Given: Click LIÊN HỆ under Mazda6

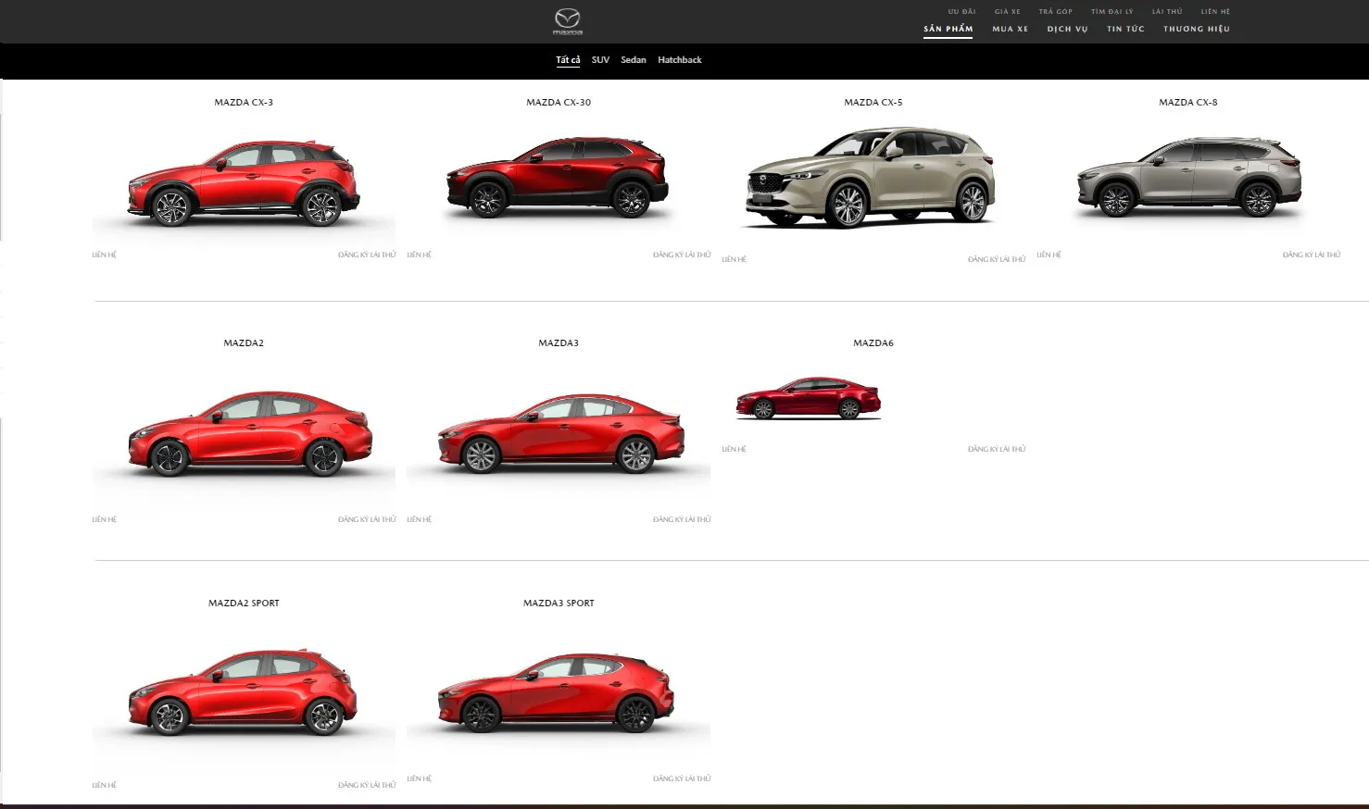Looking at the screenshot, I should tap(735, 449).
